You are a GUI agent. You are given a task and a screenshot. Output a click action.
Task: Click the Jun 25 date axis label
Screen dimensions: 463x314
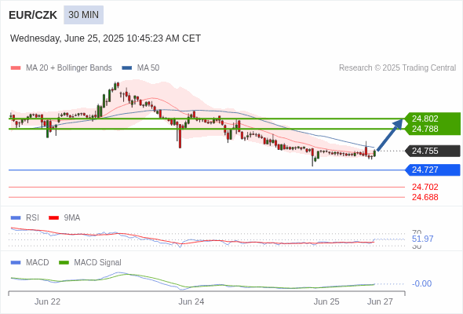pos(326,302)
